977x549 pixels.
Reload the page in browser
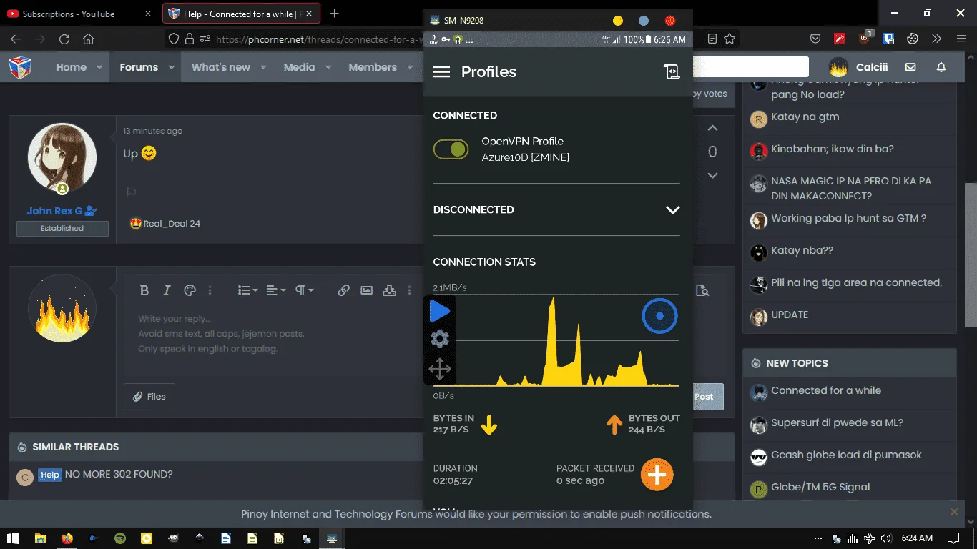click(x=64, y=39)
